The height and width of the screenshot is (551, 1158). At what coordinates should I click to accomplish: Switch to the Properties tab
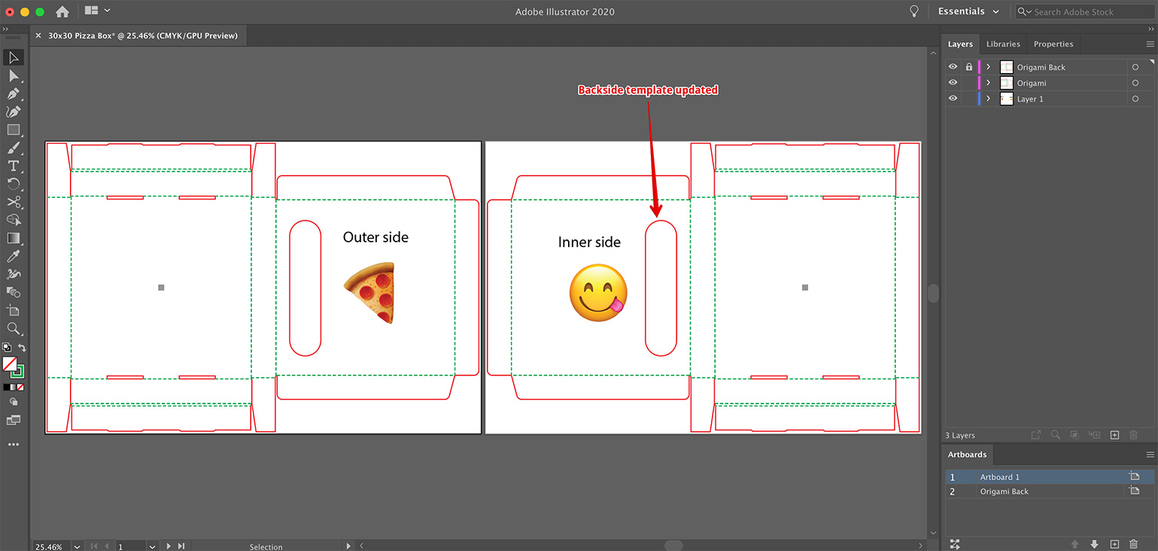tap(1053, 44)
